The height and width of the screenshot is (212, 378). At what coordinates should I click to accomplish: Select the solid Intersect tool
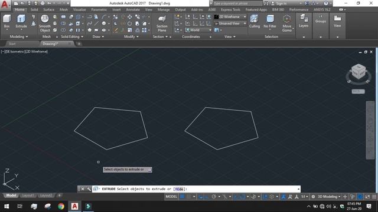[x=63, y=30]
